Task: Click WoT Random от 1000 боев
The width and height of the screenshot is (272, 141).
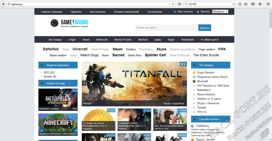Action: pos(213,86)
